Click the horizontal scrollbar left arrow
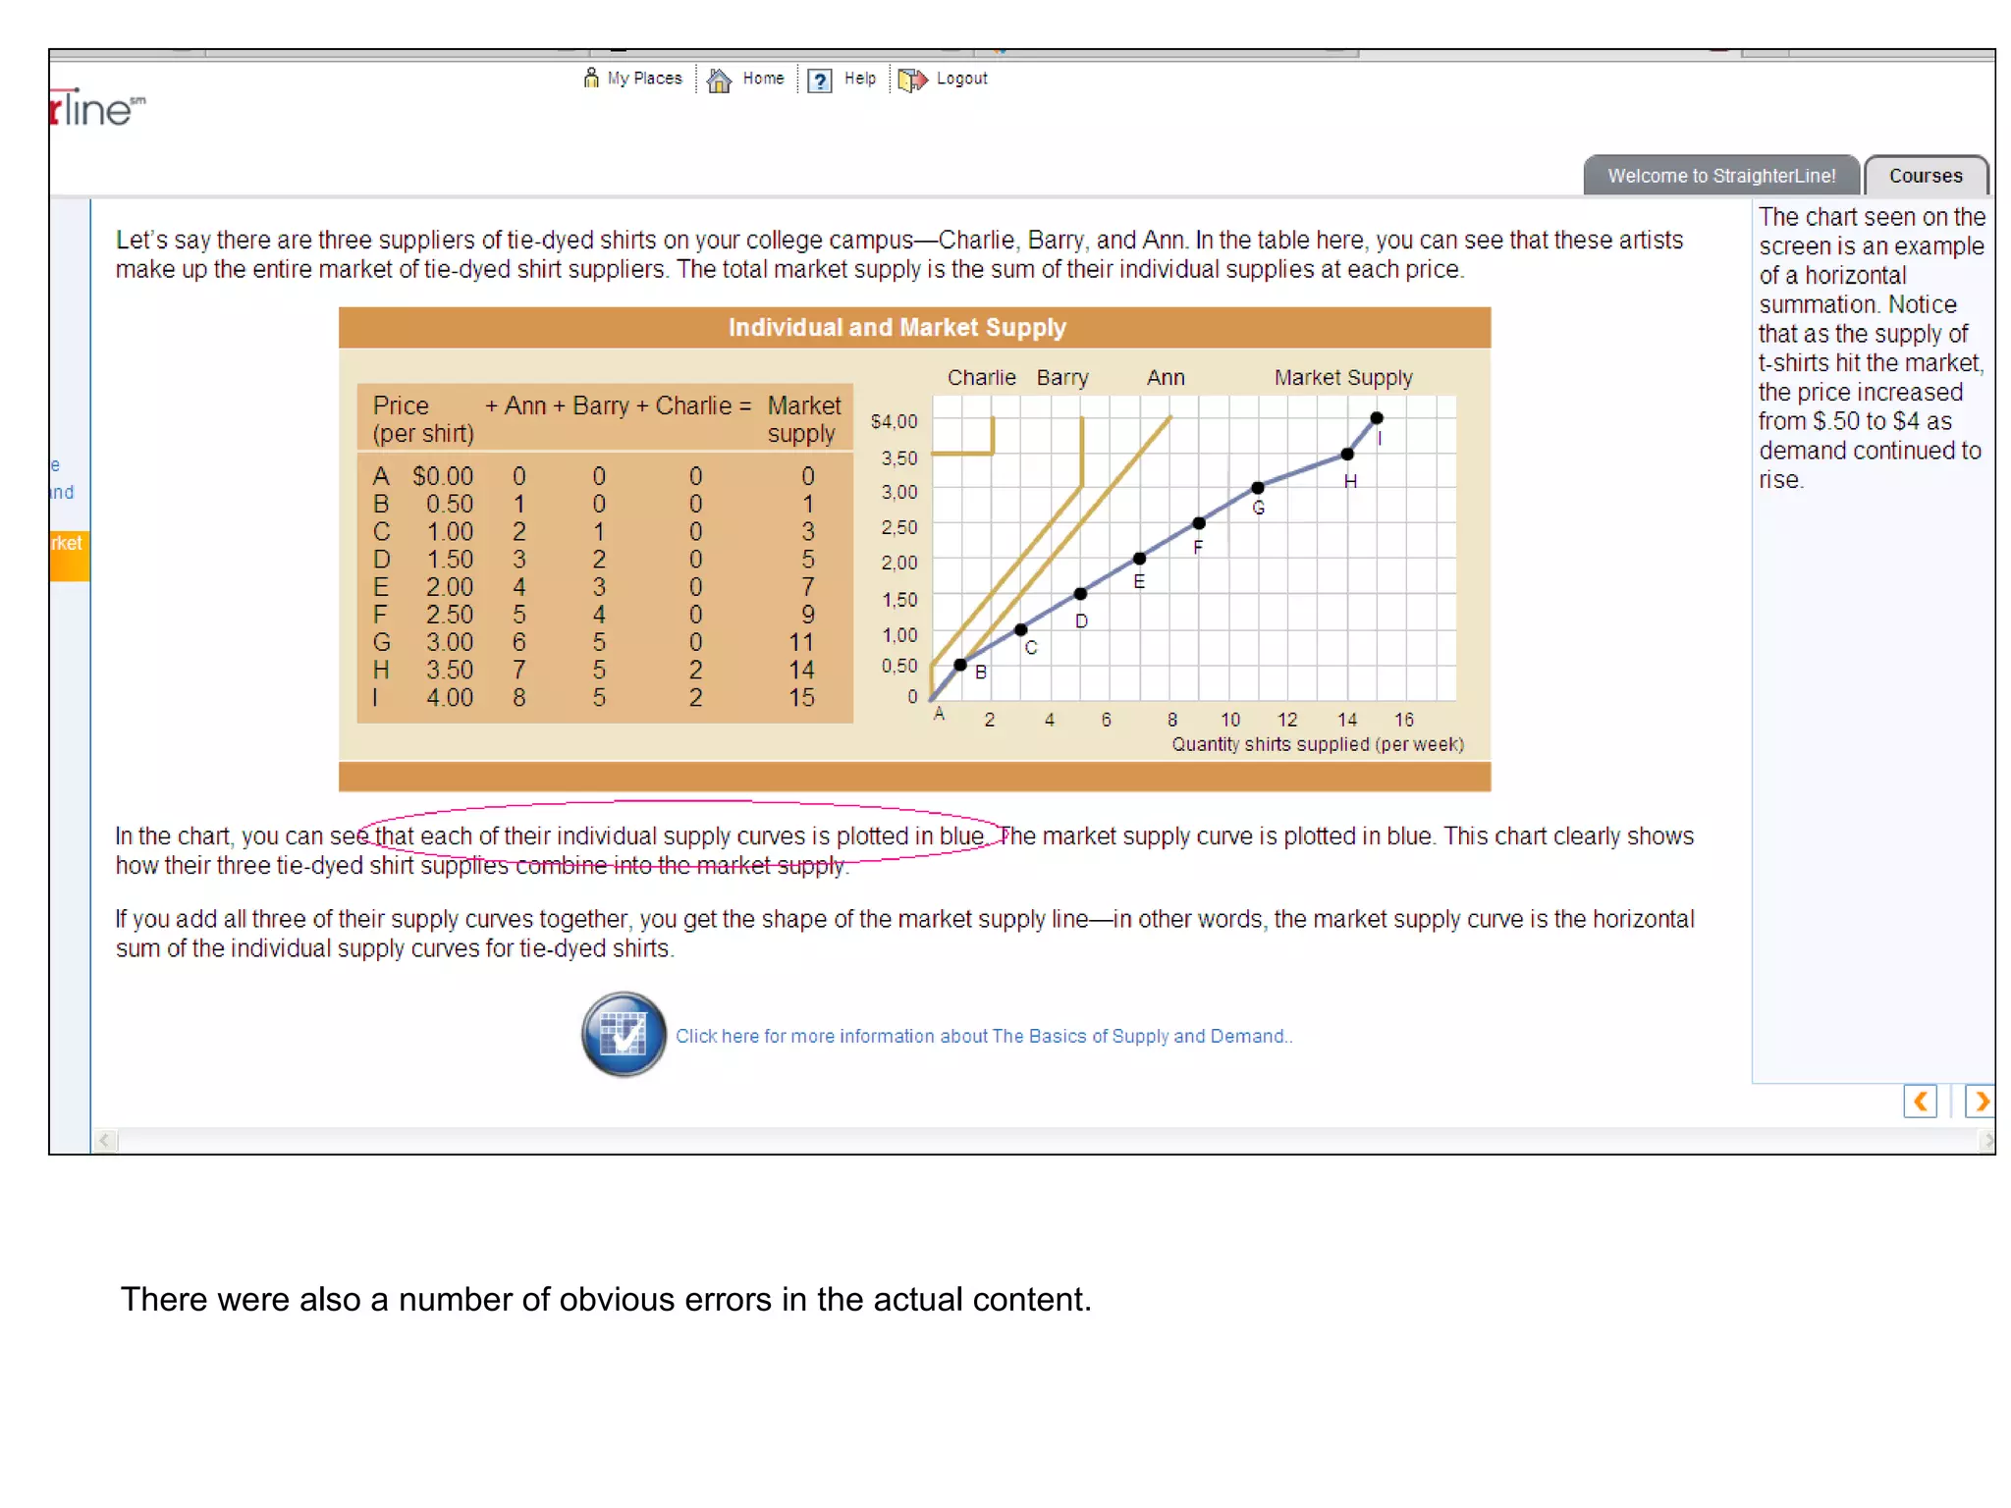Image resolution: width=2011 pixels, height=1508 pixels. [105, 1140]
